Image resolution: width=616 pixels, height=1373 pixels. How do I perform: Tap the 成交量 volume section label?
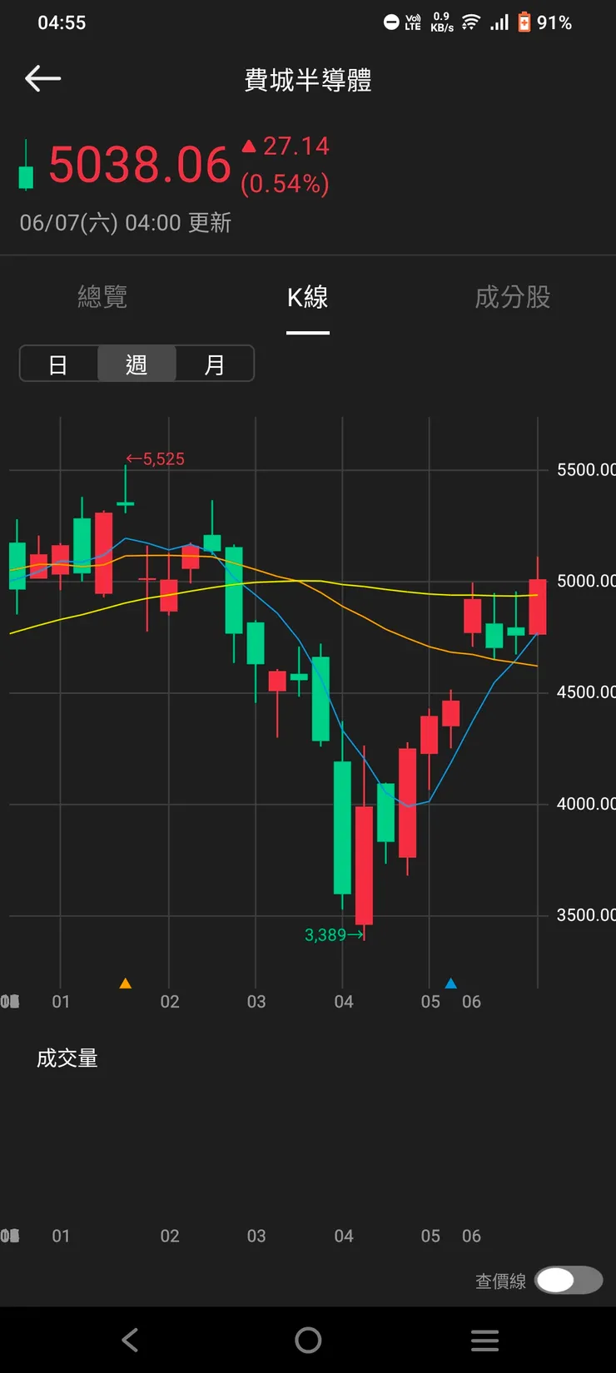pyautogui.click(x=67, y=1058)
